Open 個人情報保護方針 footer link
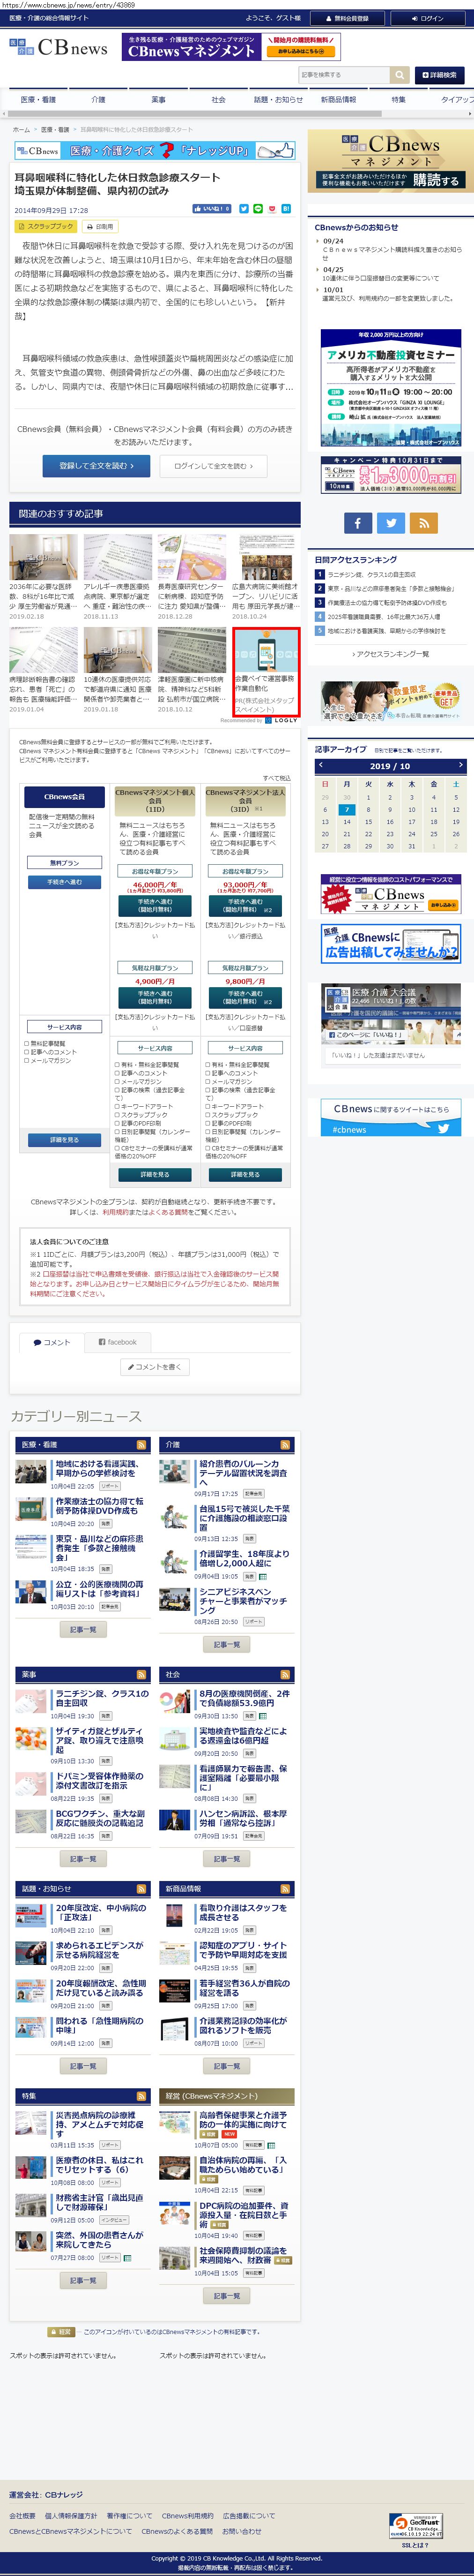 point(71,2516)
